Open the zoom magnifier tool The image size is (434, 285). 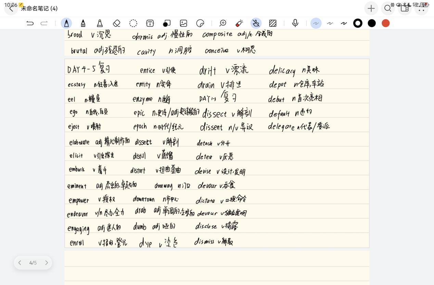click(223, 23)
